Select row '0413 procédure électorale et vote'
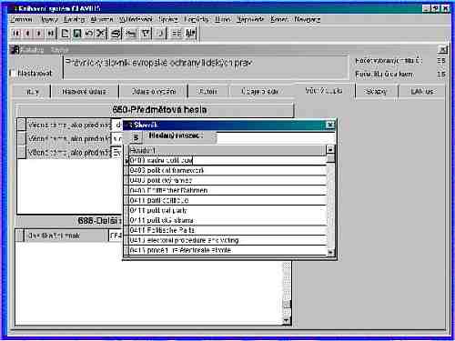This screenshot has width=455, height=341. click(x=227, y=250)
